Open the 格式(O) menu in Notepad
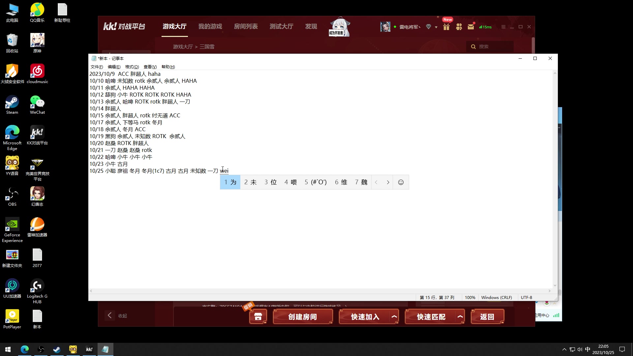 pyautogui.click(x=132, y=67)
